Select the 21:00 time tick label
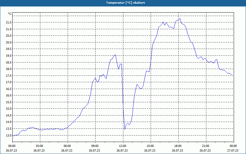 206,146
